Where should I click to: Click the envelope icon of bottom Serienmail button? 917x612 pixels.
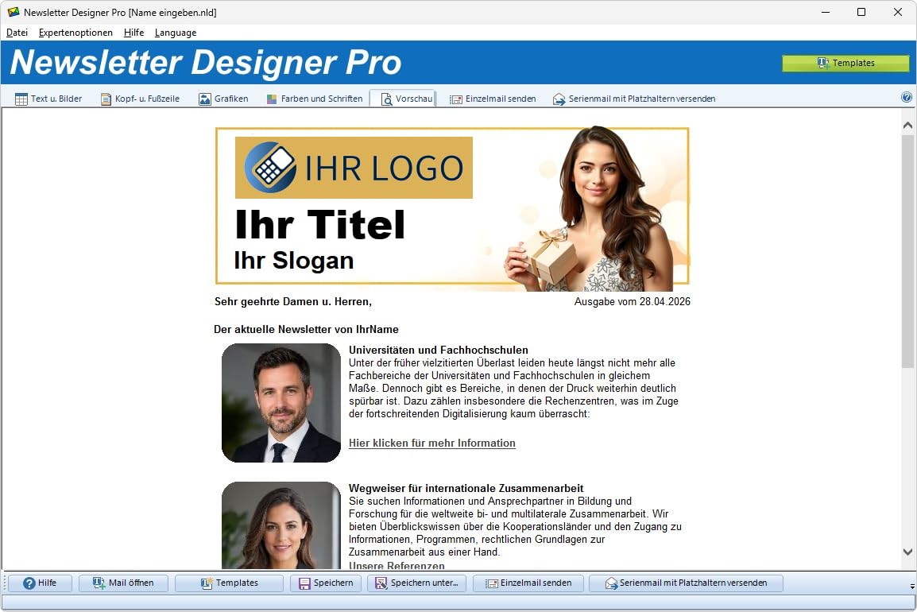click(x=611, y=583)
